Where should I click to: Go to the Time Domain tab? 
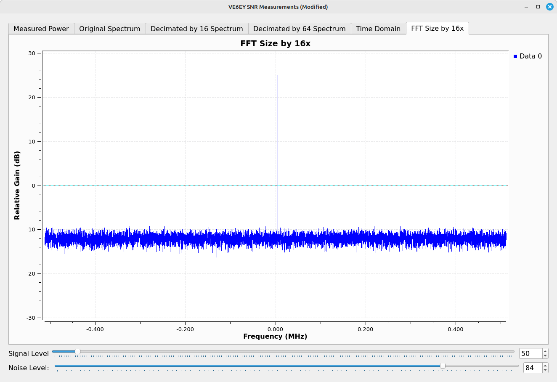pos(378,29)
